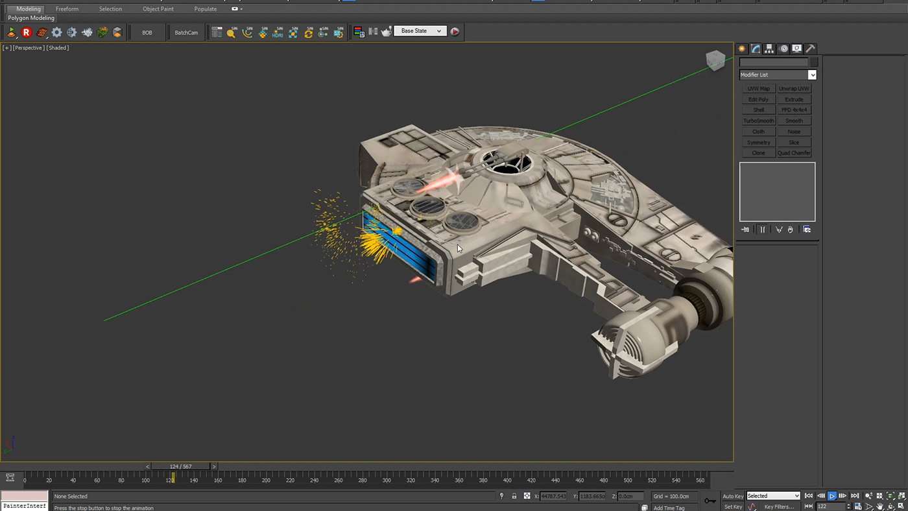Click the red R toolbar icon

pyautogui.click(x=27, y=32)
